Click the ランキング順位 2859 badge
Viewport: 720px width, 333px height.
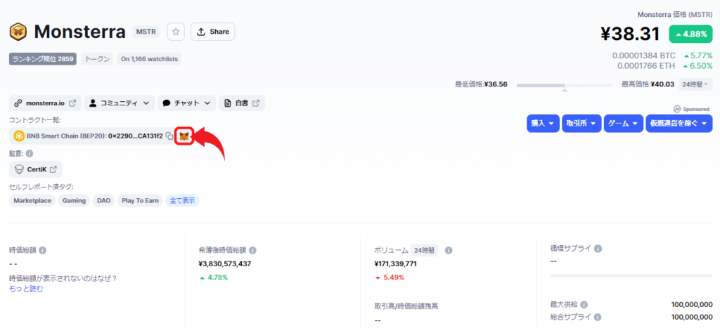(x=43, y=59)
